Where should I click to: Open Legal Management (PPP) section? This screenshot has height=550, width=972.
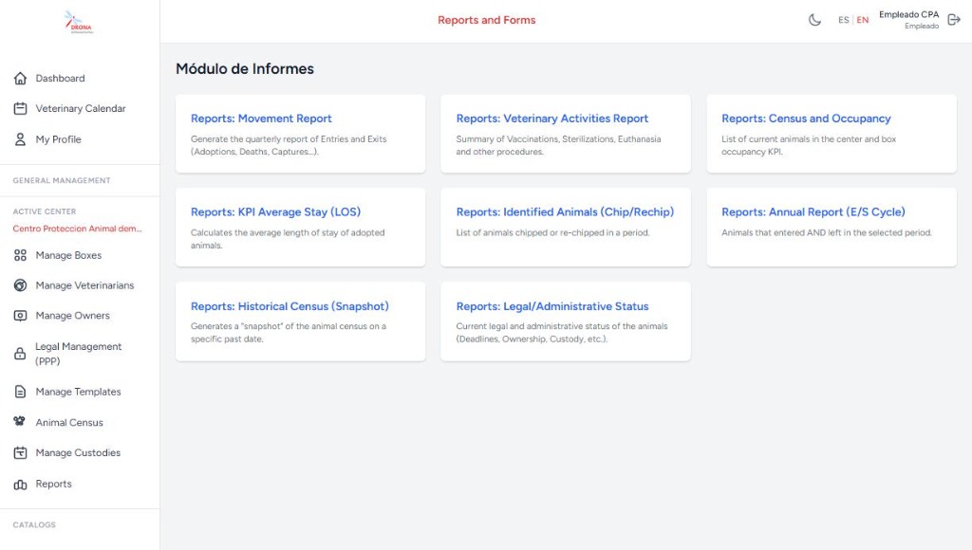click(x=80, y=354)
